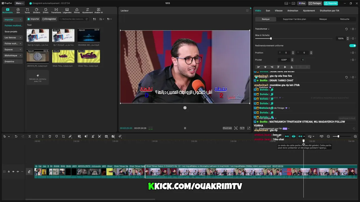Open the selection tool dropdown arrow
The height and width of the screenshot is (202, 360).
pos(9,136)
